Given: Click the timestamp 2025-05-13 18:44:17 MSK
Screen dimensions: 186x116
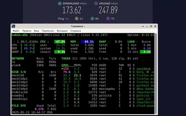Looking at the screenshot, I should click(x=32, y=112).
